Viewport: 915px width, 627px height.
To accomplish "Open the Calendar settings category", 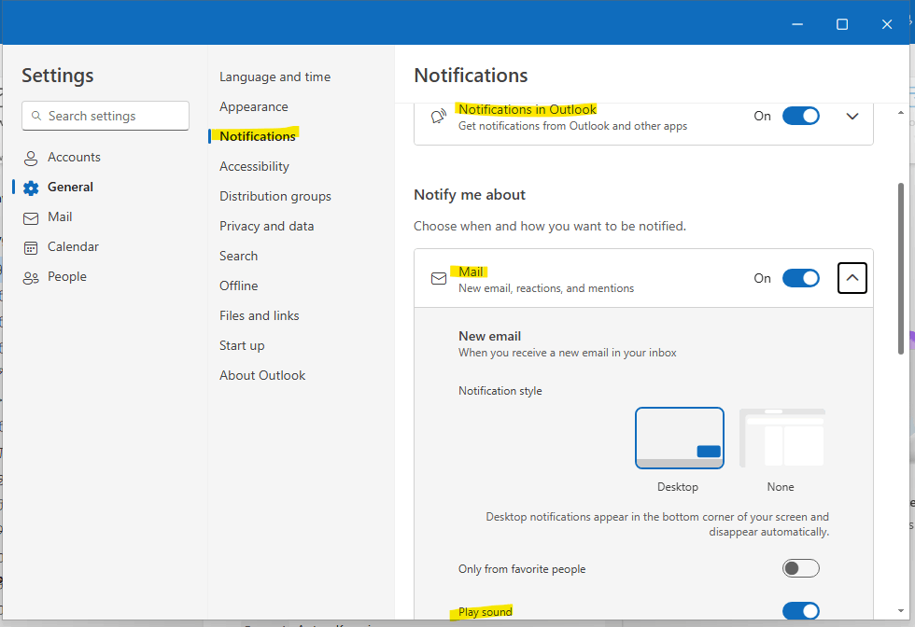I will [73, 246].
